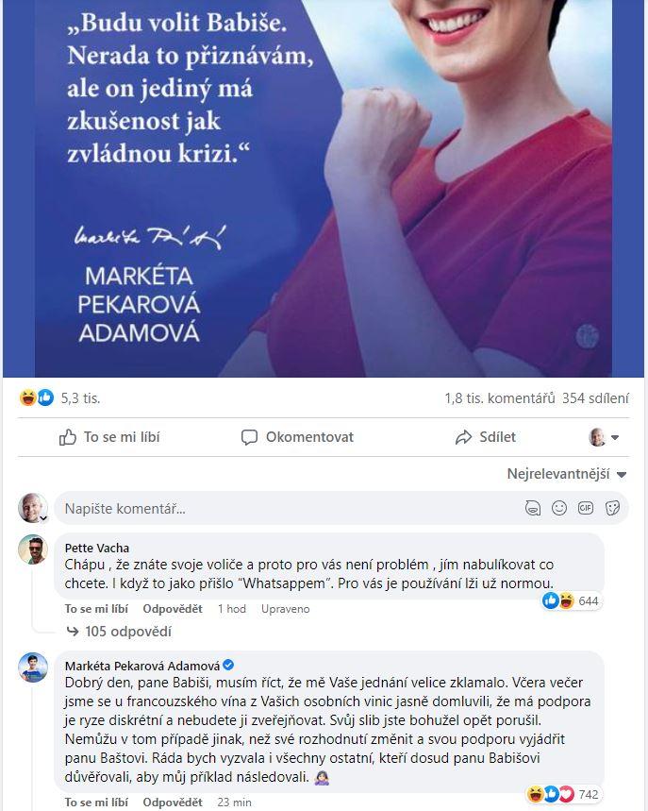The height and width of the screenshot is (811, 648).
Task: Open the avatar sticker icon in comment box
Action: pyautogui.click(x=533, y=508)
